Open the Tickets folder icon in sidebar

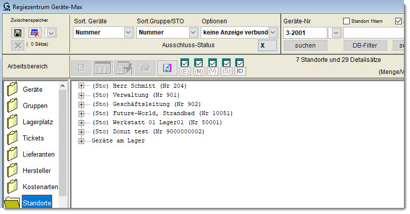(x=13, y=138)
